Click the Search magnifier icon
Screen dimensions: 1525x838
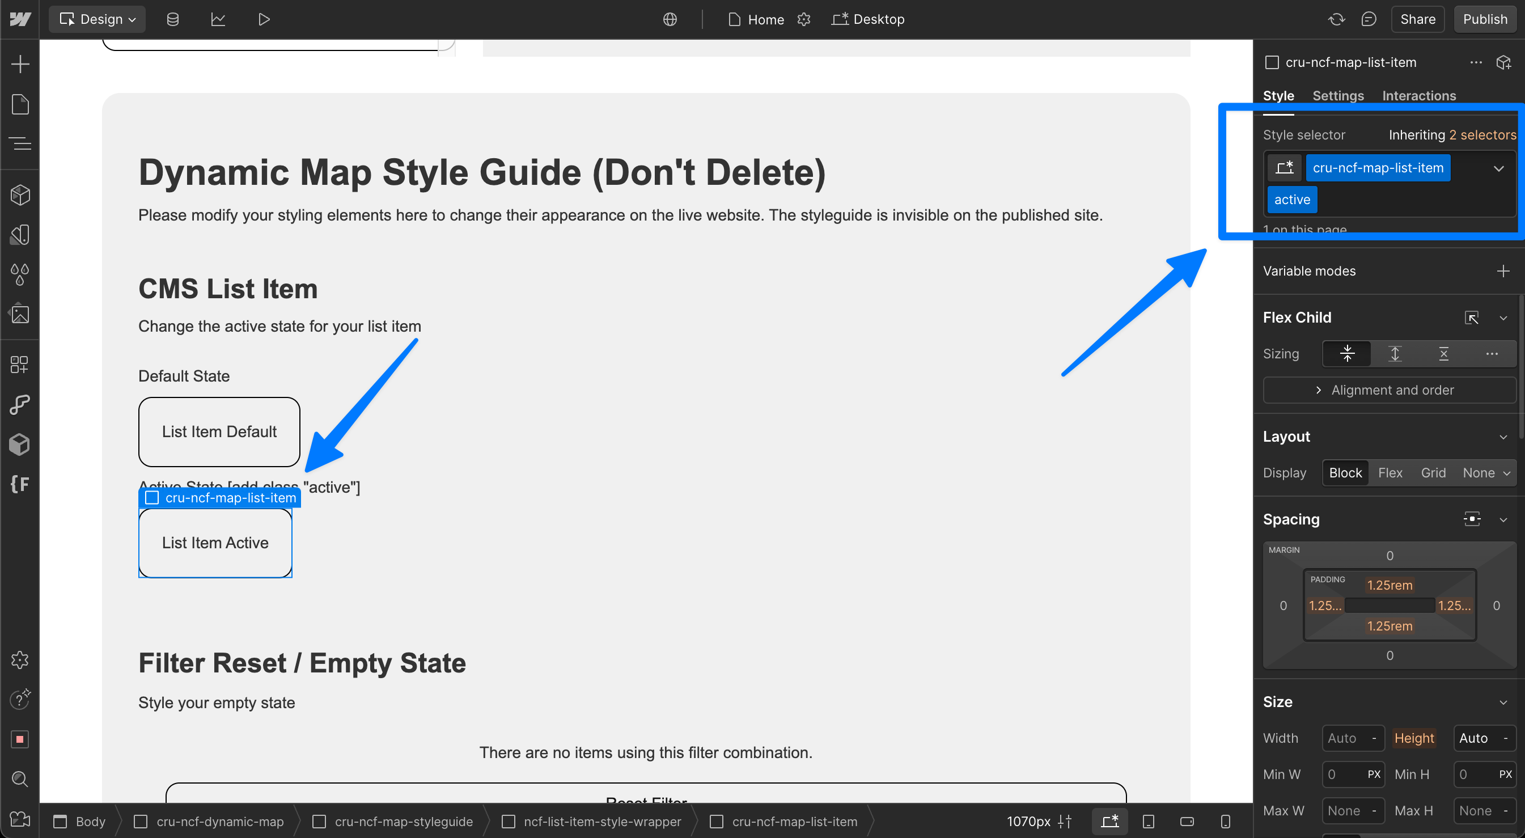coord(20,779)
